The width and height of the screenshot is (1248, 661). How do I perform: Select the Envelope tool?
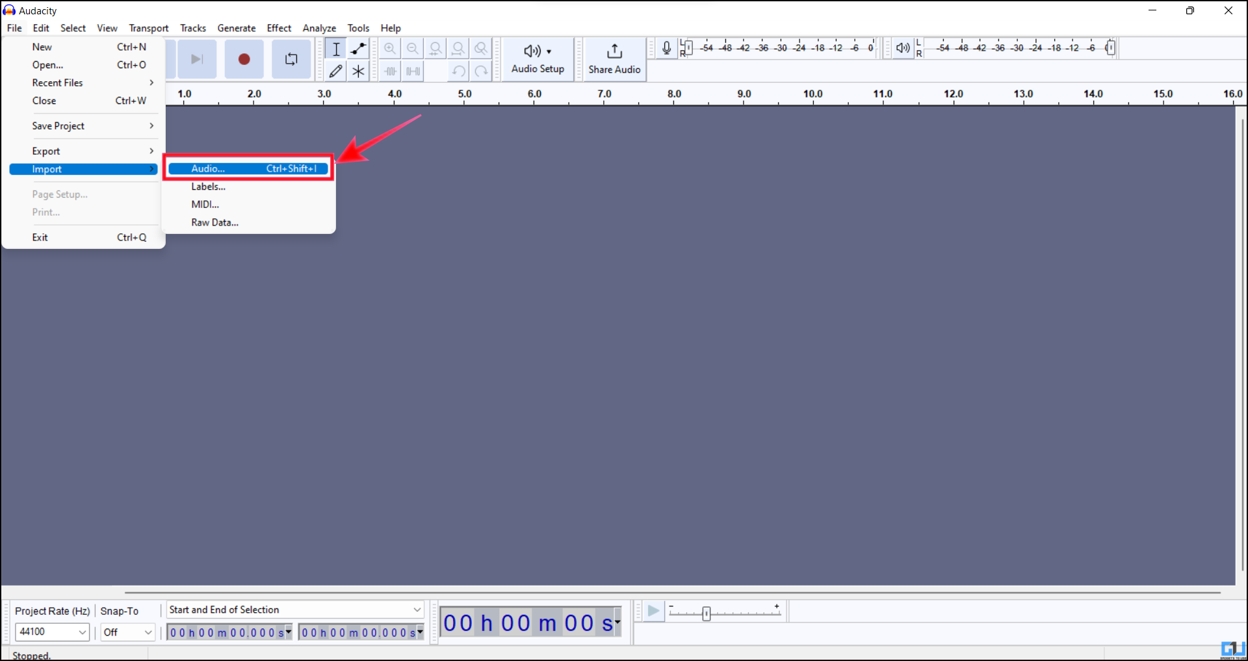click(358, 48)
